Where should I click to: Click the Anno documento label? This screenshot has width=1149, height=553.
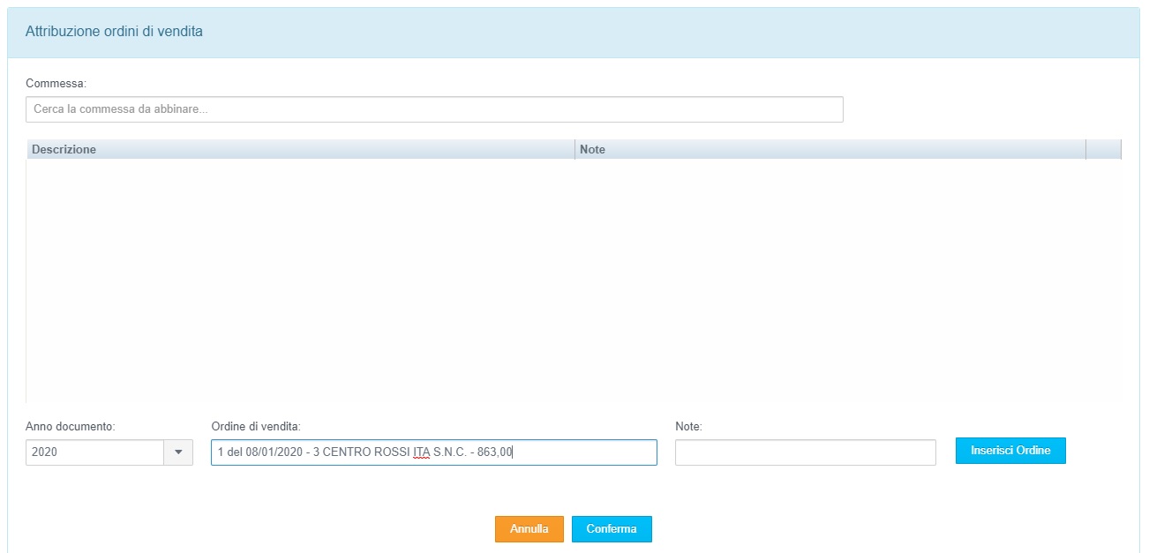(x=71, y=426)
